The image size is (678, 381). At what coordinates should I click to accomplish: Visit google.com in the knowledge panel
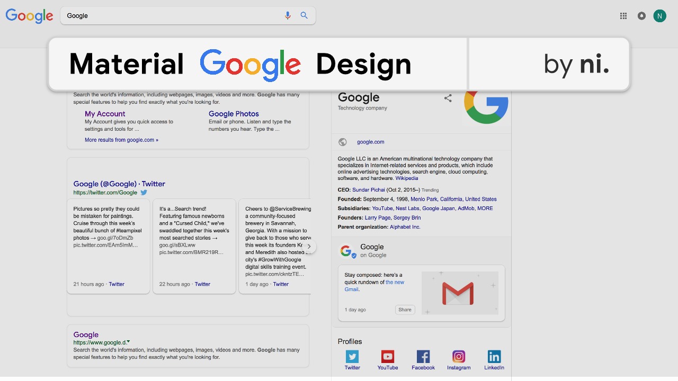click(x=371, y=142)
